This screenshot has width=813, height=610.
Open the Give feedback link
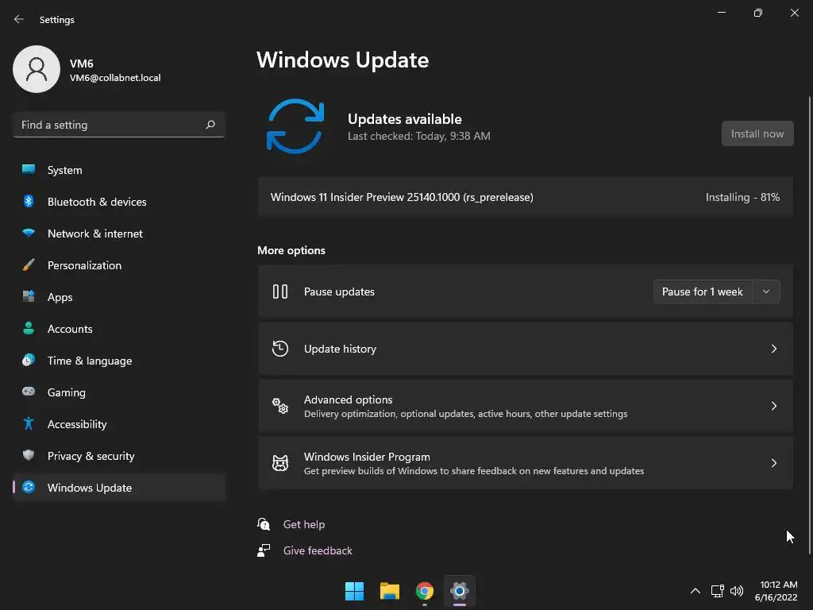[318, 550]
